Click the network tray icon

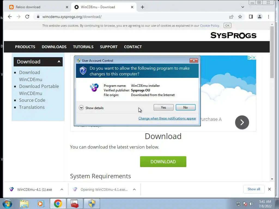click(238, 204)
